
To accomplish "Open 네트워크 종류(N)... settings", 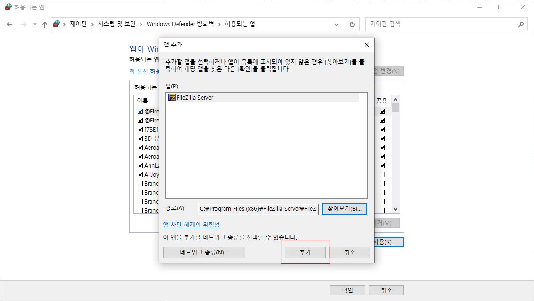I will (x=204, y=252).
